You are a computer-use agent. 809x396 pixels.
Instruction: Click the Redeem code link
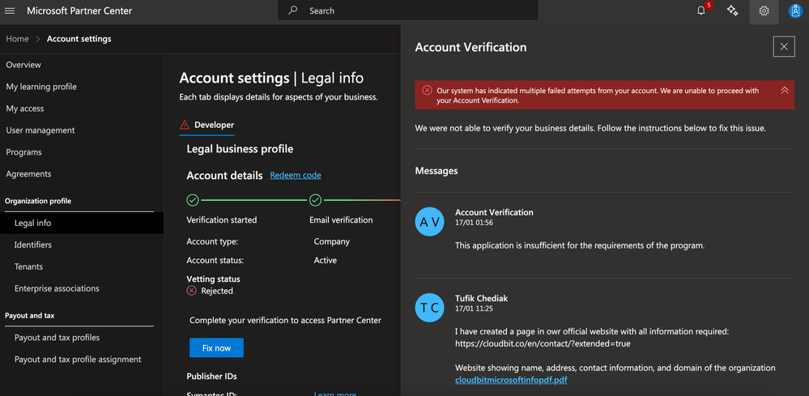[x=296, y=175]
